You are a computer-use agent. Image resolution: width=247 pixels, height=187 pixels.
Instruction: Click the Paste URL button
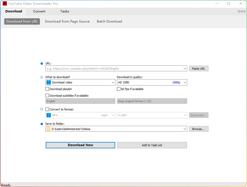click(199, 69)
